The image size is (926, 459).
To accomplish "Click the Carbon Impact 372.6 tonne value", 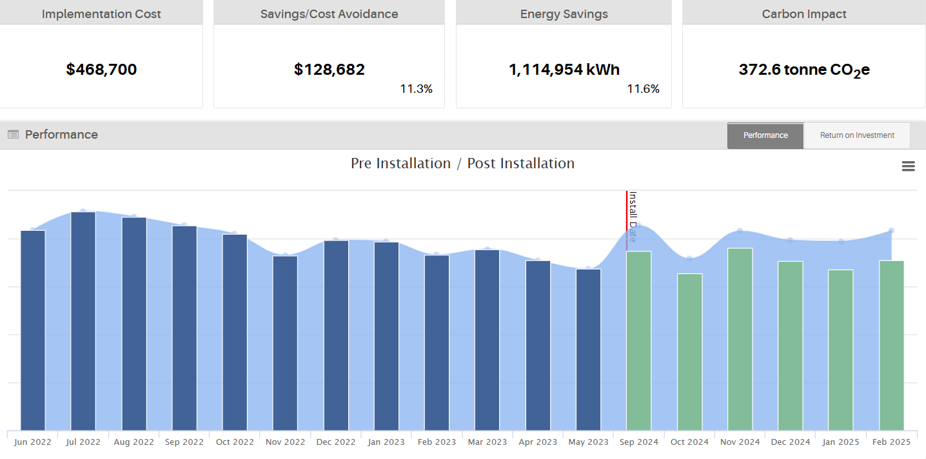I will [803, 70].
